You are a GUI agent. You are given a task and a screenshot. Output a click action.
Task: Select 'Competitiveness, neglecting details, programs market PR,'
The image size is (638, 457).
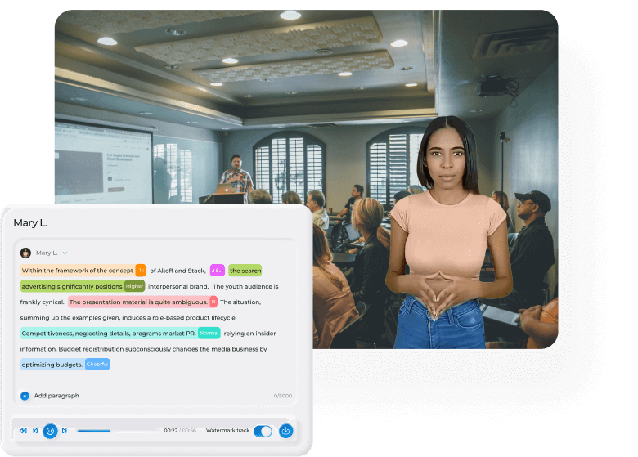(109, 333)
